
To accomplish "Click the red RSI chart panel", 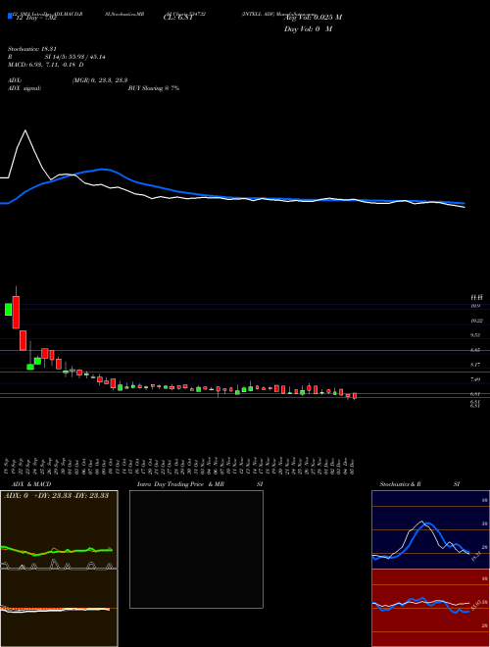I will point(430,608).
